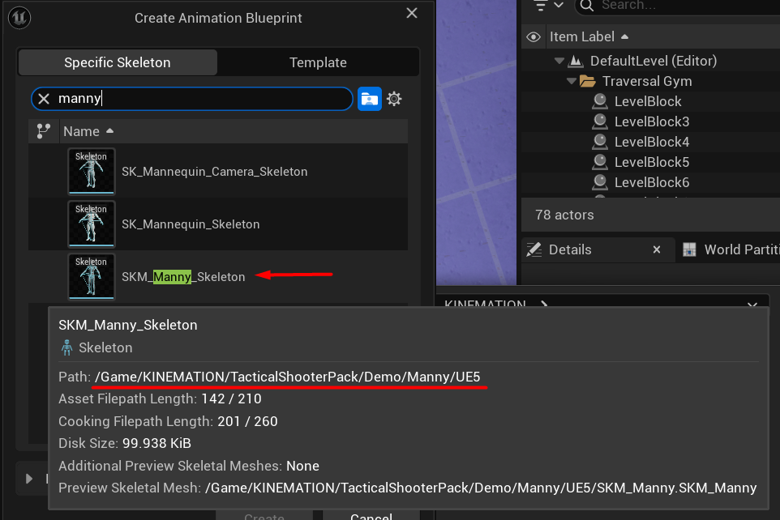Click the Details pencil icon
This screenshot has width=780, height=520.
point(534,249)
